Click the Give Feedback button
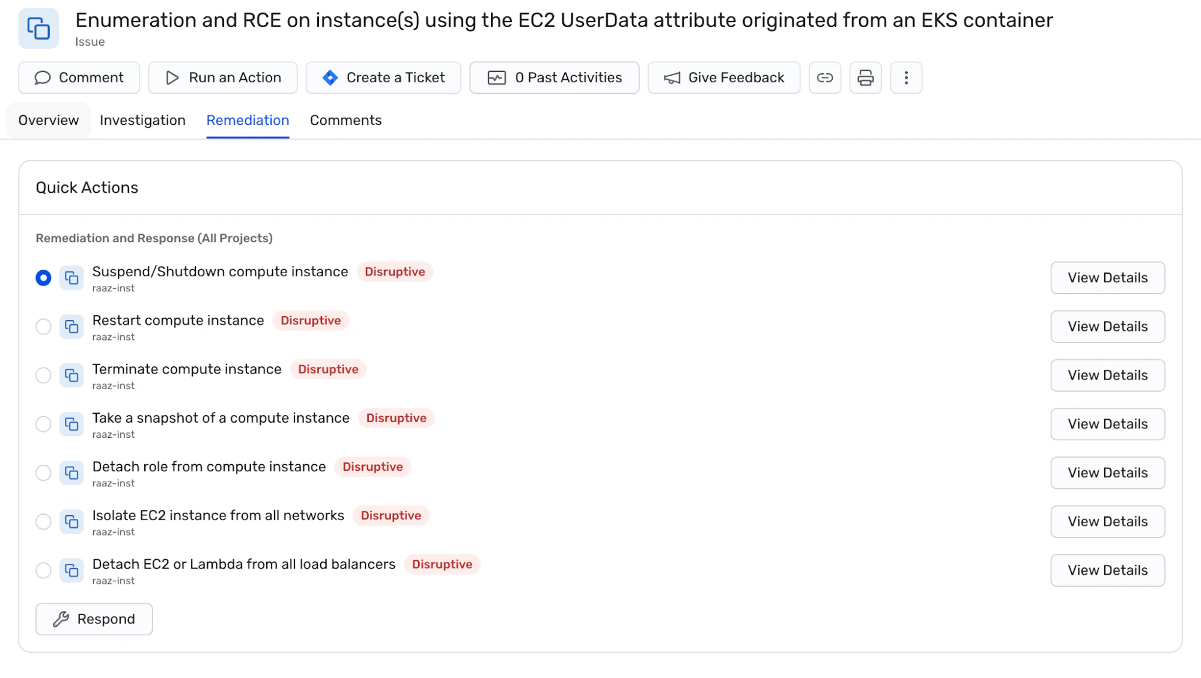The height and width of the screenshot is (678, 1201). 723,78
